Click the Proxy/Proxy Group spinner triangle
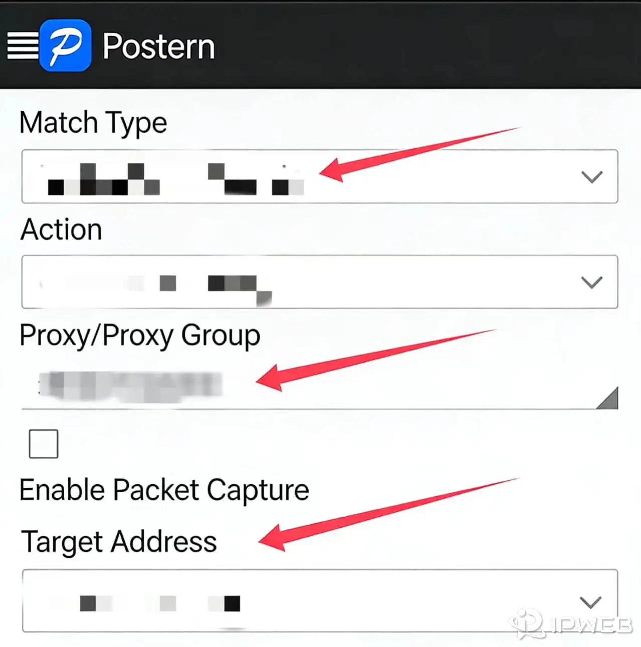 (608, 399)
